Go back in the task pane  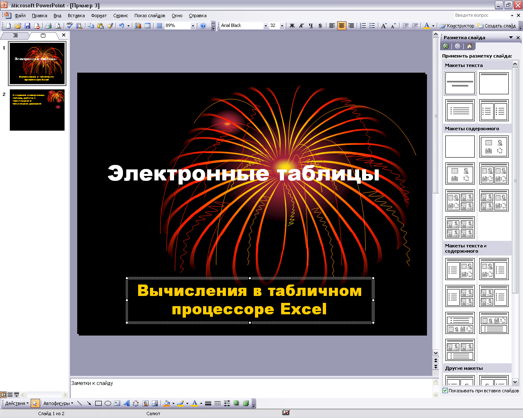coord(446,46)
